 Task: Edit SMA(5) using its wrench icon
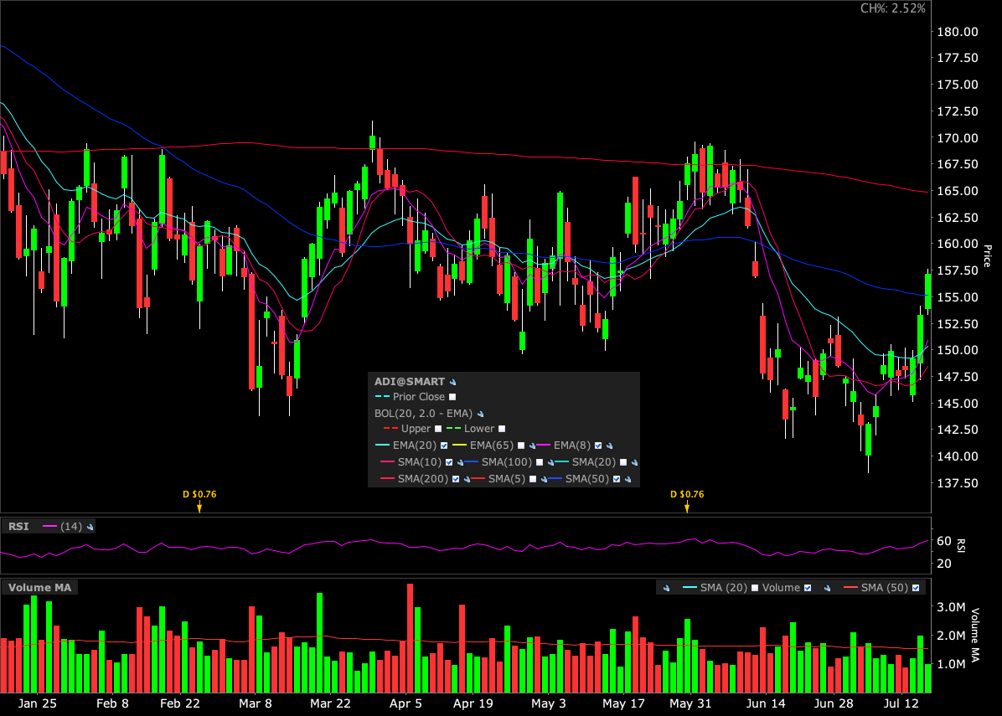(x=544, y=479)
